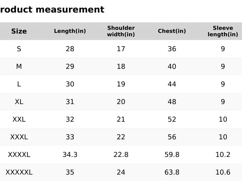
Task: Click the 34.3 length value
Action: pyautogui.click(x=70, y=155)
